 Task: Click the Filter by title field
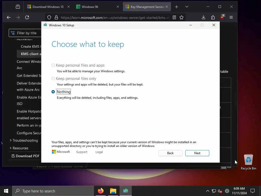[25, 33]
